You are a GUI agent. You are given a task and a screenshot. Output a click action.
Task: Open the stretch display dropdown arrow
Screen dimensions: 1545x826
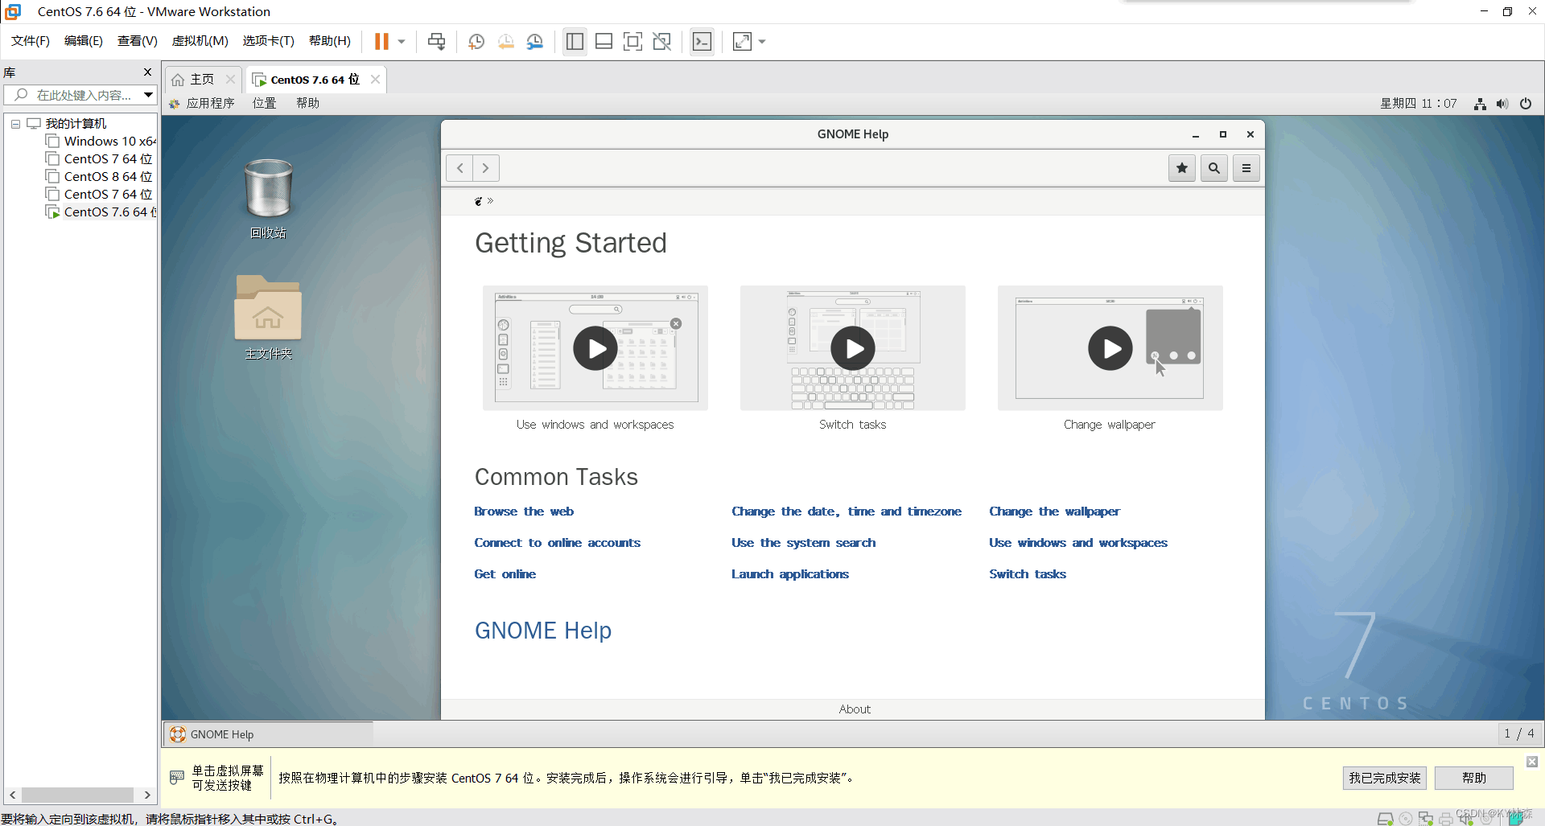pos(762,41)
